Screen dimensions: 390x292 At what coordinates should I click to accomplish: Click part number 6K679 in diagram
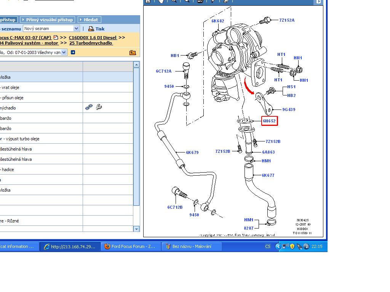192,152
